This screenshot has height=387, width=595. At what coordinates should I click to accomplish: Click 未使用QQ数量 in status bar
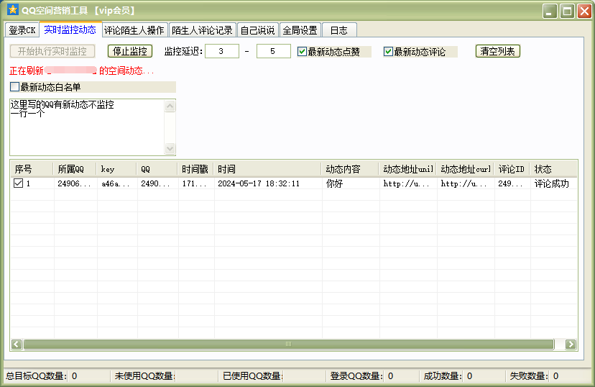144,376
